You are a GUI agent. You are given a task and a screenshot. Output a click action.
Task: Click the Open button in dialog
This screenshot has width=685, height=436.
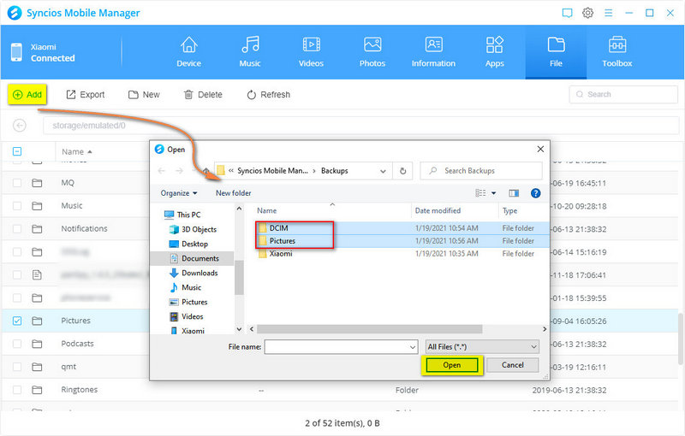[x=452, y=365]
